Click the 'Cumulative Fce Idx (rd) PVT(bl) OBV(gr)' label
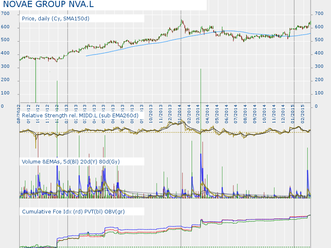 pyautogui.click(x=73, y=212)
